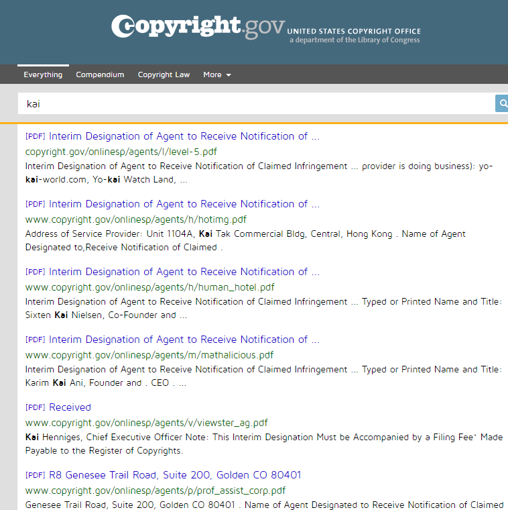This screenshot has height=510, width=508.
Task: Click the URL ending in mathalicious.pdf
Action: 149,355
